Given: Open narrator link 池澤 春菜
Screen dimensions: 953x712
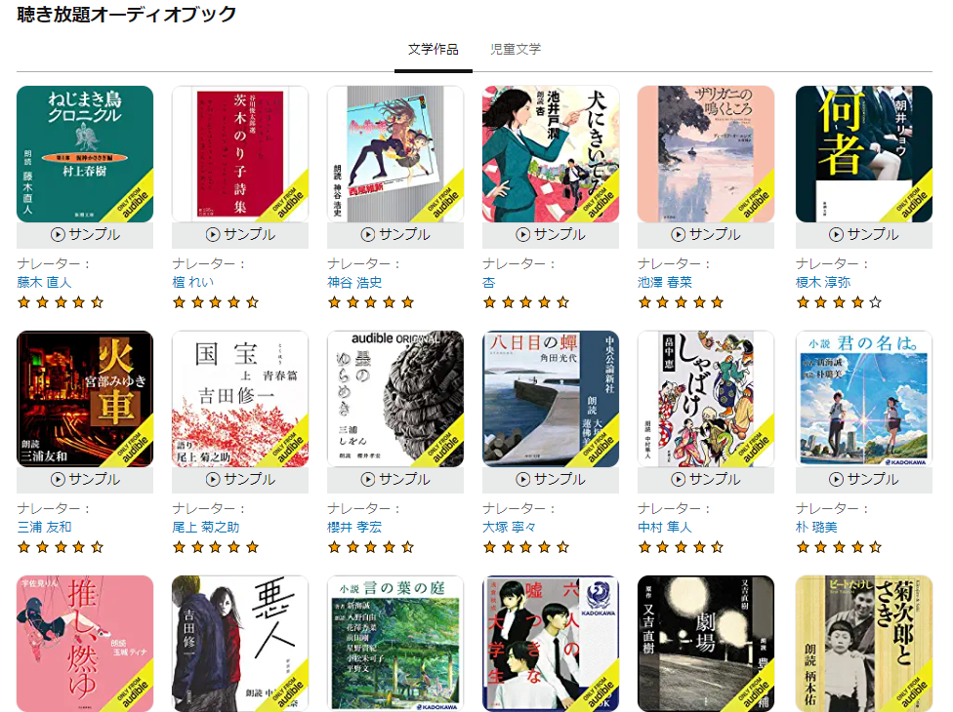Looking at the screenshot, I should [665, 282].
